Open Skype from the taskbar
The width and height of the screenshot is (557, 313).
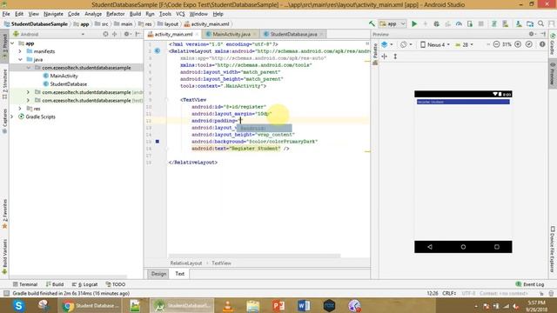[18, 305]
